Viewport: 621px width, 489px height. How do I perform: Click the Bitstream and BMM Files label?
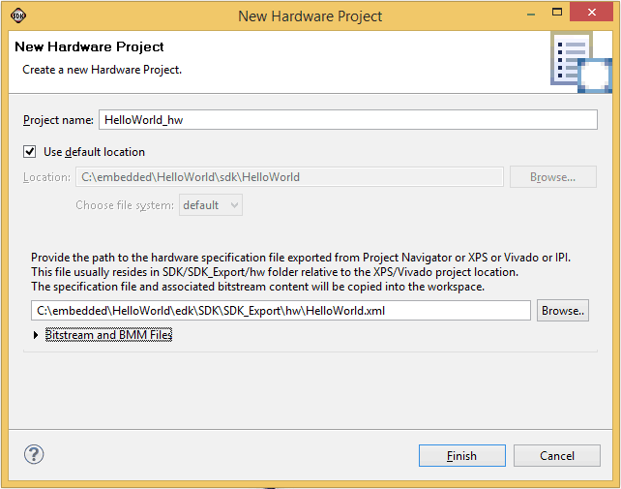[108, 335]
